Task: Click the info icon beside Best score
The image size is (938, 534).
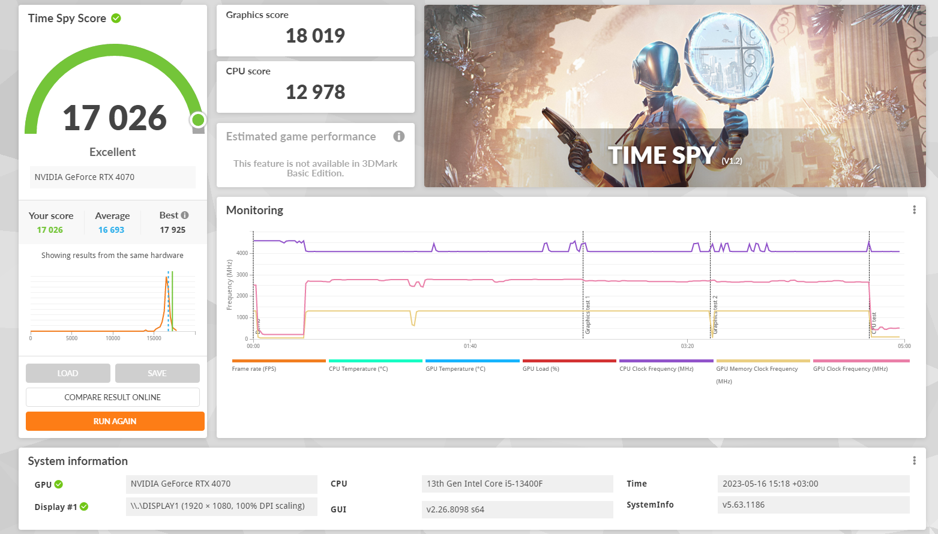Action: (185, 215)
